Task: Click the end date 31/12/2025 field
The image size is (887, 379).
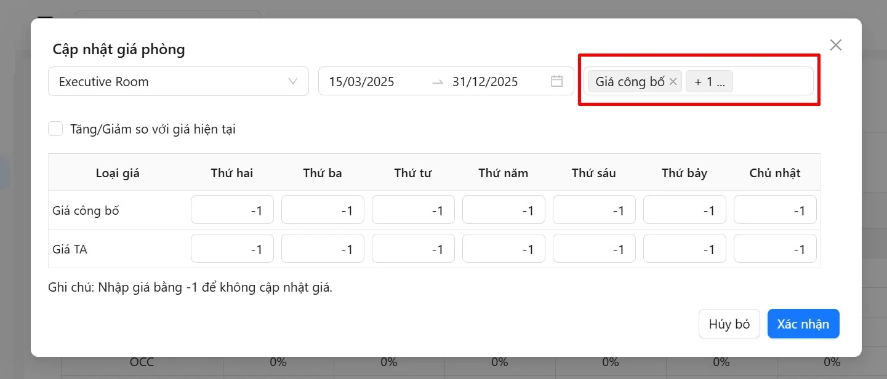Action: click(x=485, y=81)
